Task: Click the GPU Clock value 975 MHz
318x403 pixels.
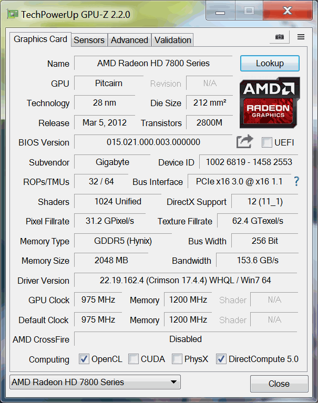Action: pos(98,299)
